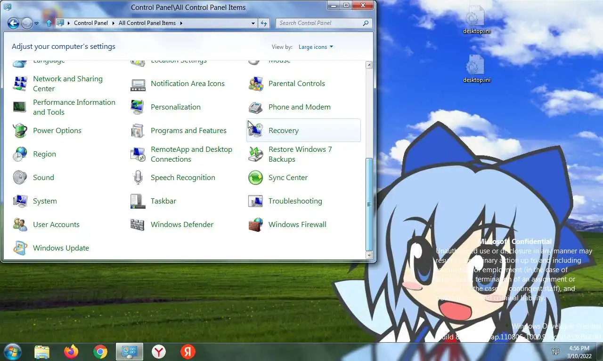Click the Performance Information and Tools icon

[x=20, y=107]
